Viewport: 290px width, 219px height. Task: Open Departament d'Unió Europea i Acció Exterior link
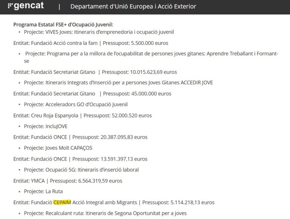click(133, 7)
